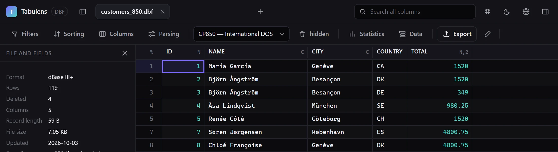Toggle hidden deleted records trash button

(x=314, y=34)
